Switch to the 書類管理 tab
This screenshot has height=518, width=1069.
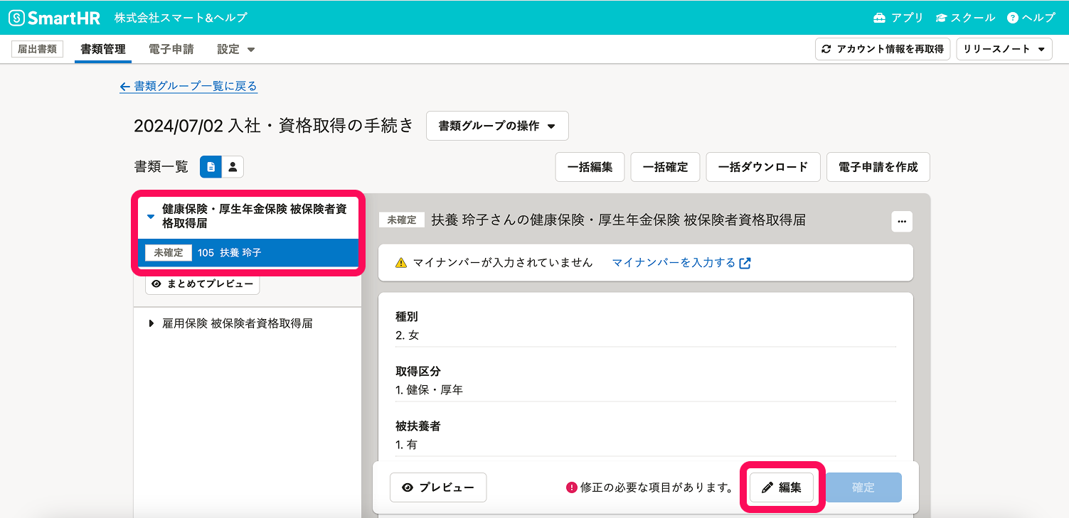tap(103, 49)
